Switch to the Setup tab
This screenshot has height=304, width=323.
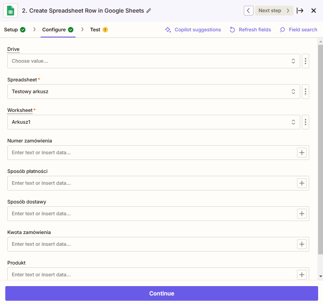[x=15, y=30]
